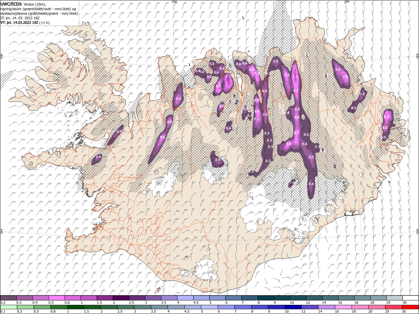Select the bright red 30 rain legend swatch
The image size is (419, 314).
pos(410,307)
